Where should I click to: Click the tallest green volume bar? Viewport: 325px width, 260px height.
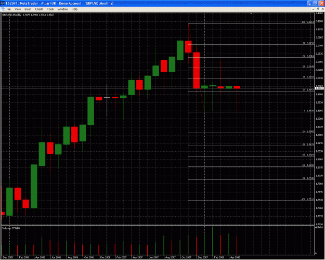click(x=213, y=241)
